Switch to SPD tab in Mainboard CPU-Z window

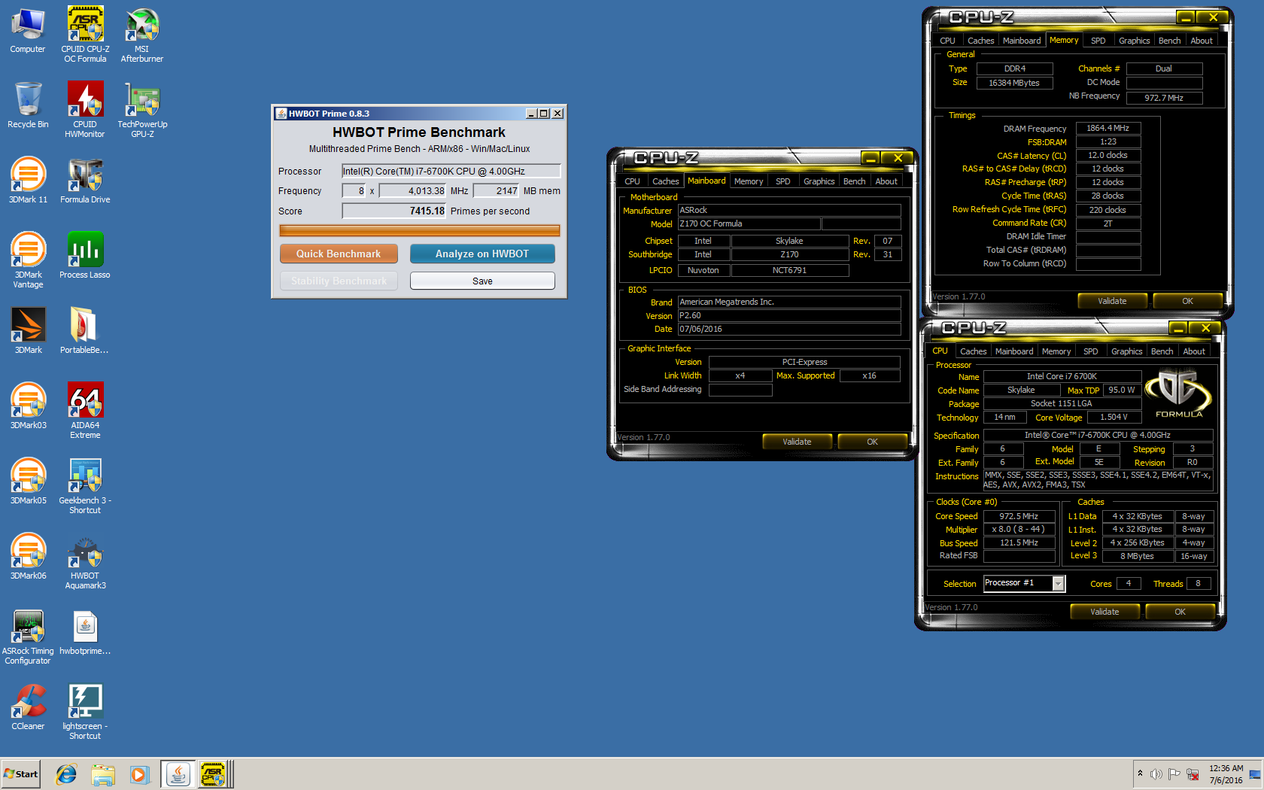pos(782,181)
